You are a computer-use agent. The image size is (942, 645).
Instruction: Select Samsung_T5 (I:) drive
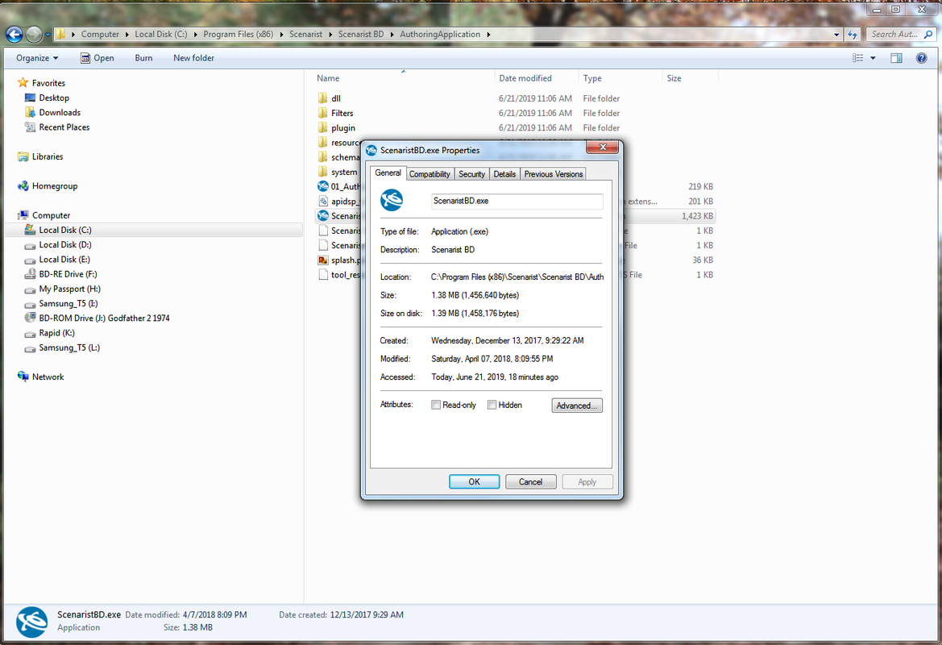[61, 304]
